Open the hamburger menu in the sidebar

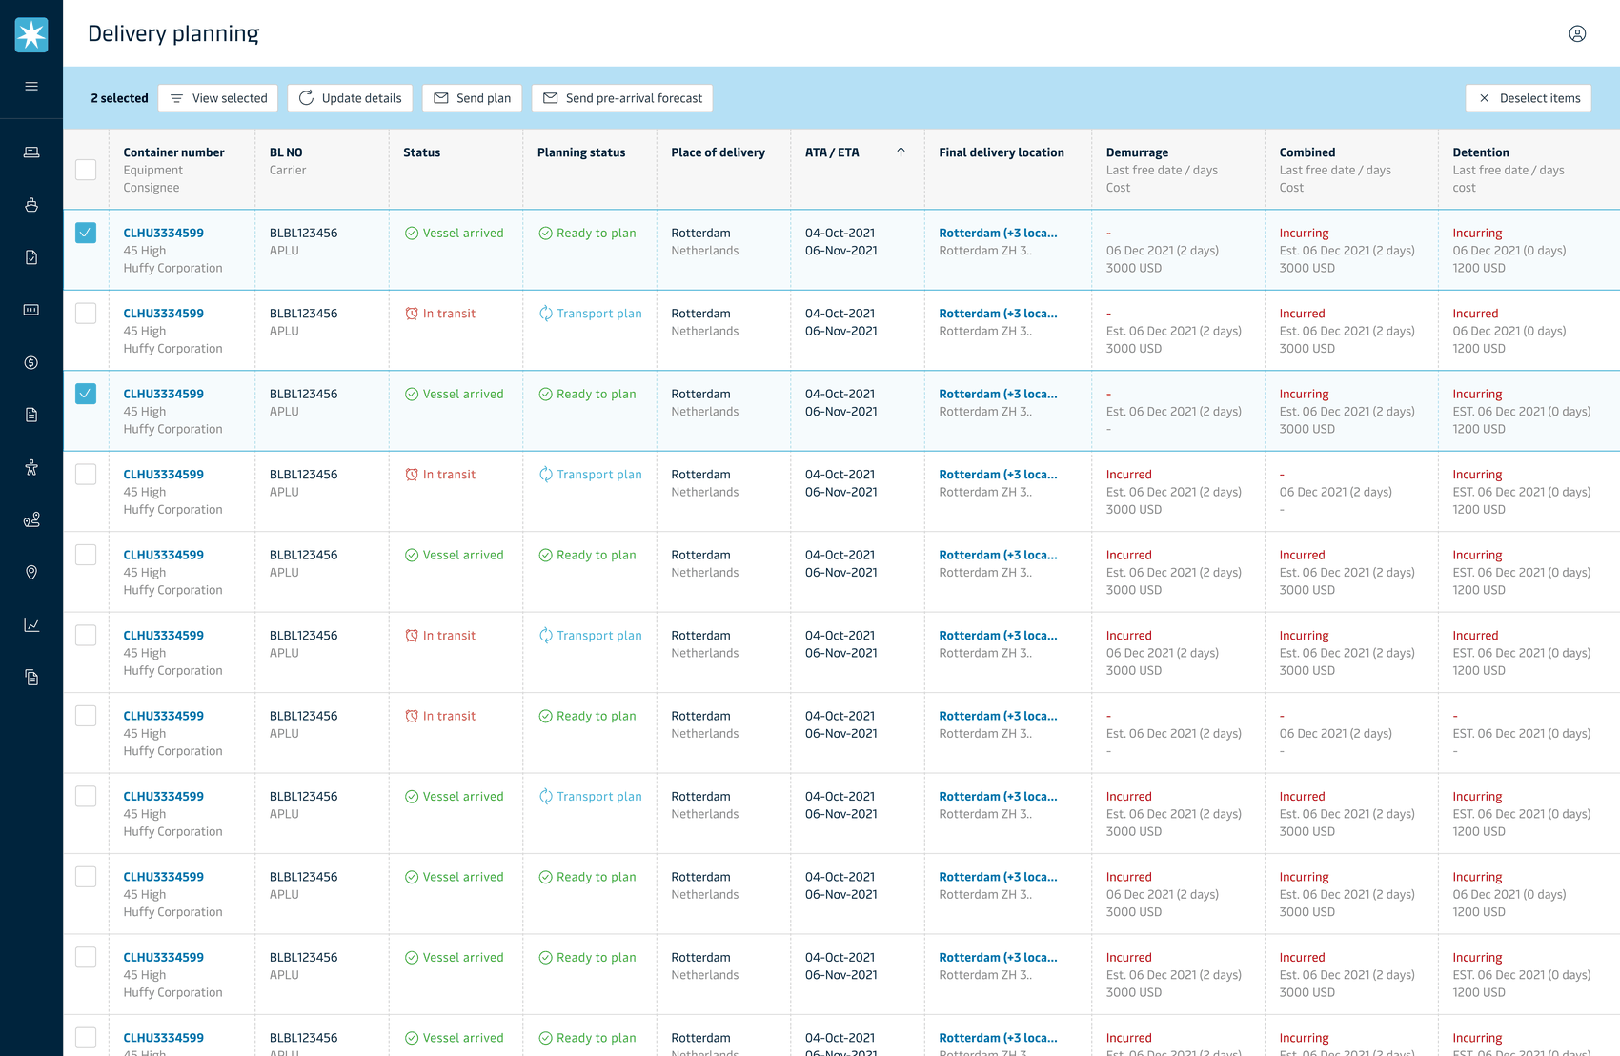(31, 86)
